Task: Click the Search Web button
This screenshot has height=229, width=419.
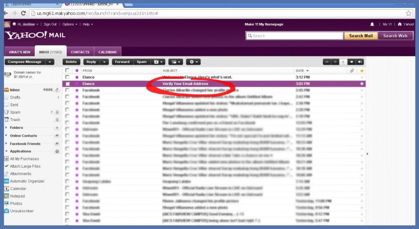Action: pyautogui.click(x=395, y=36)
